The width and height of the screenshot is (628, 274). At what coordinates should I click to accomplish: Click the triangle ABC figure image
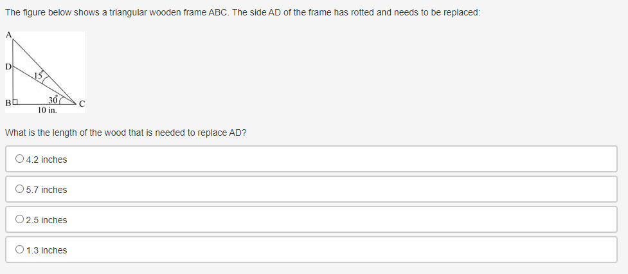(46, 72)
